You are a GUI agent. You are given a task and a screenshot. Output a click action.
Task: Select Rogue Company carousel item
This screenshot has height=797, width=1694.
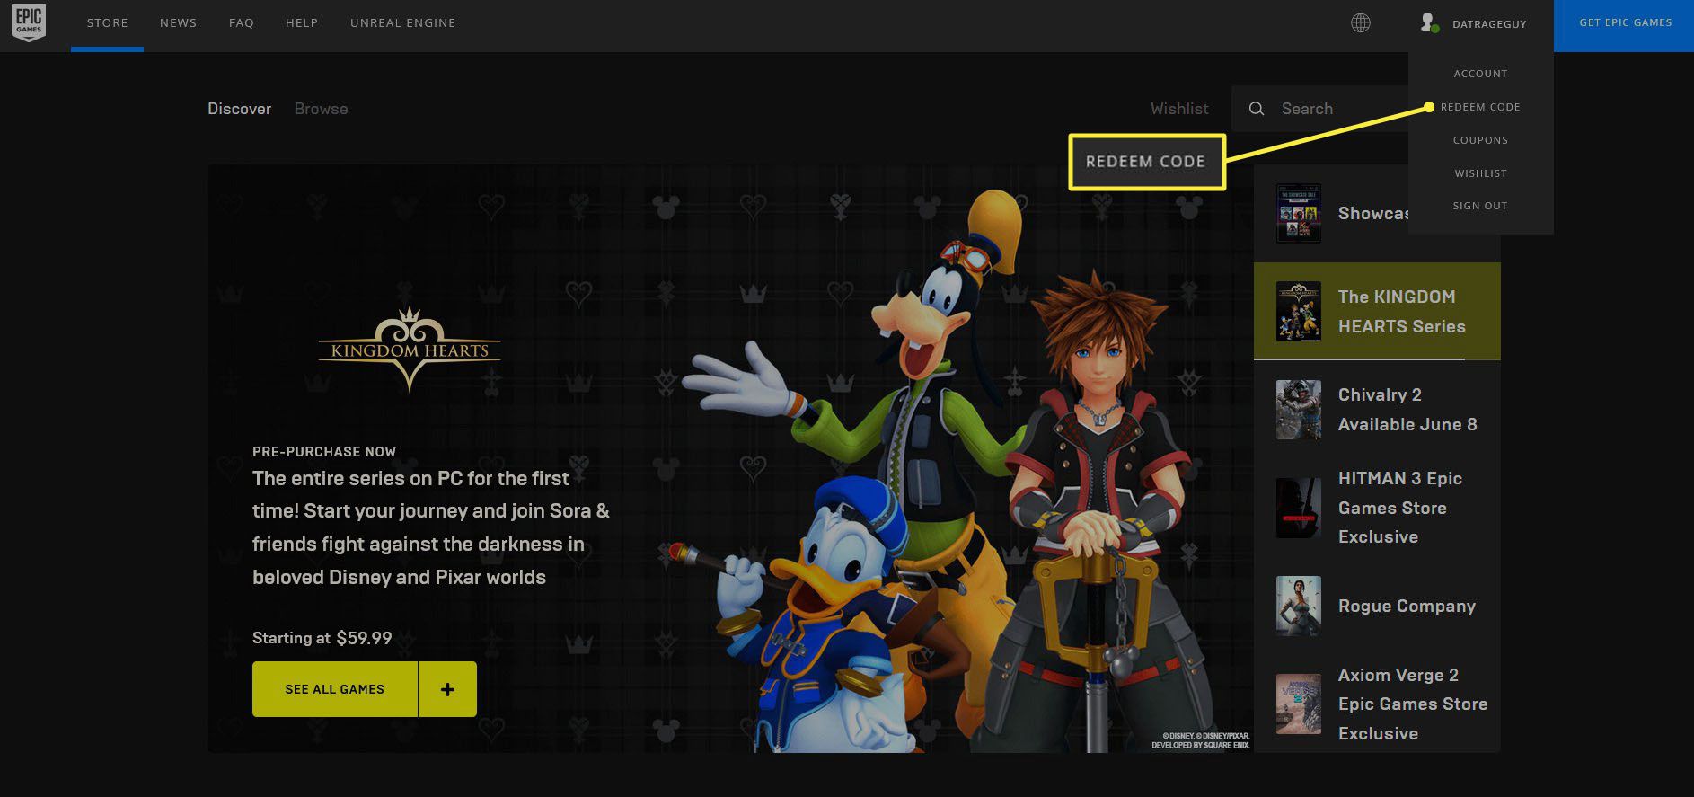pyautogui.click(x=1377, y=606)
